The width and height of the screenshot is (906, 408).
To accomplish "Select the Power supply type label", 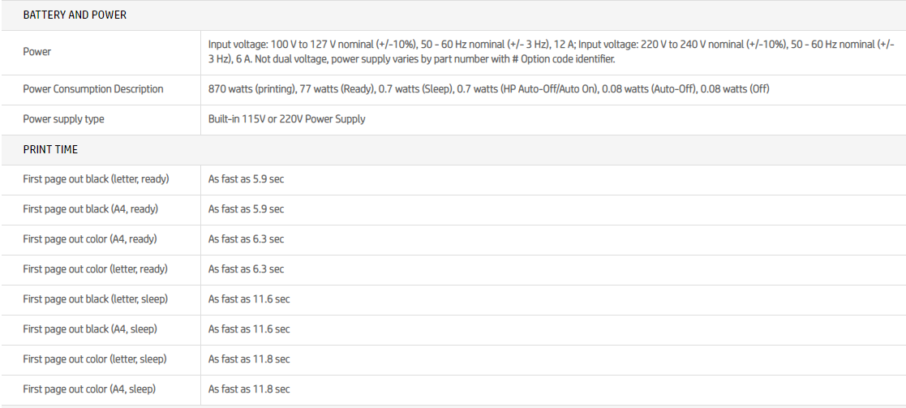I will click(63, 119).
